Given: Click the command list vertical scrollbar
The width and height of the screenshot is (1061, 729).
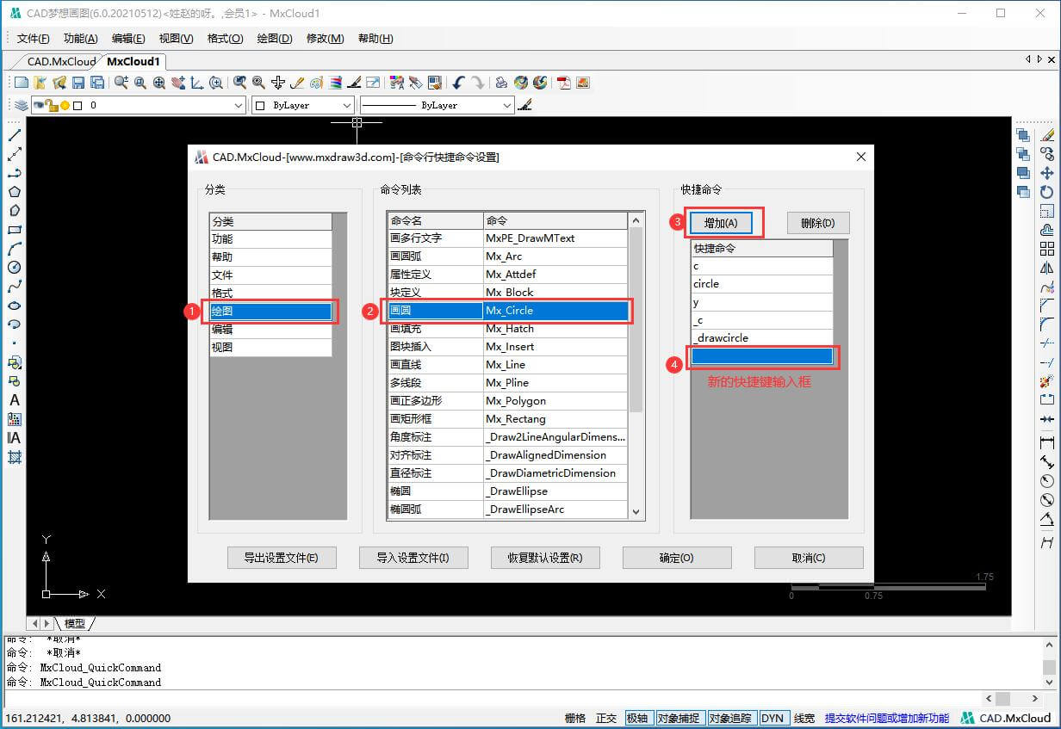Looking at the screenshot, I should tap(637, 366).
